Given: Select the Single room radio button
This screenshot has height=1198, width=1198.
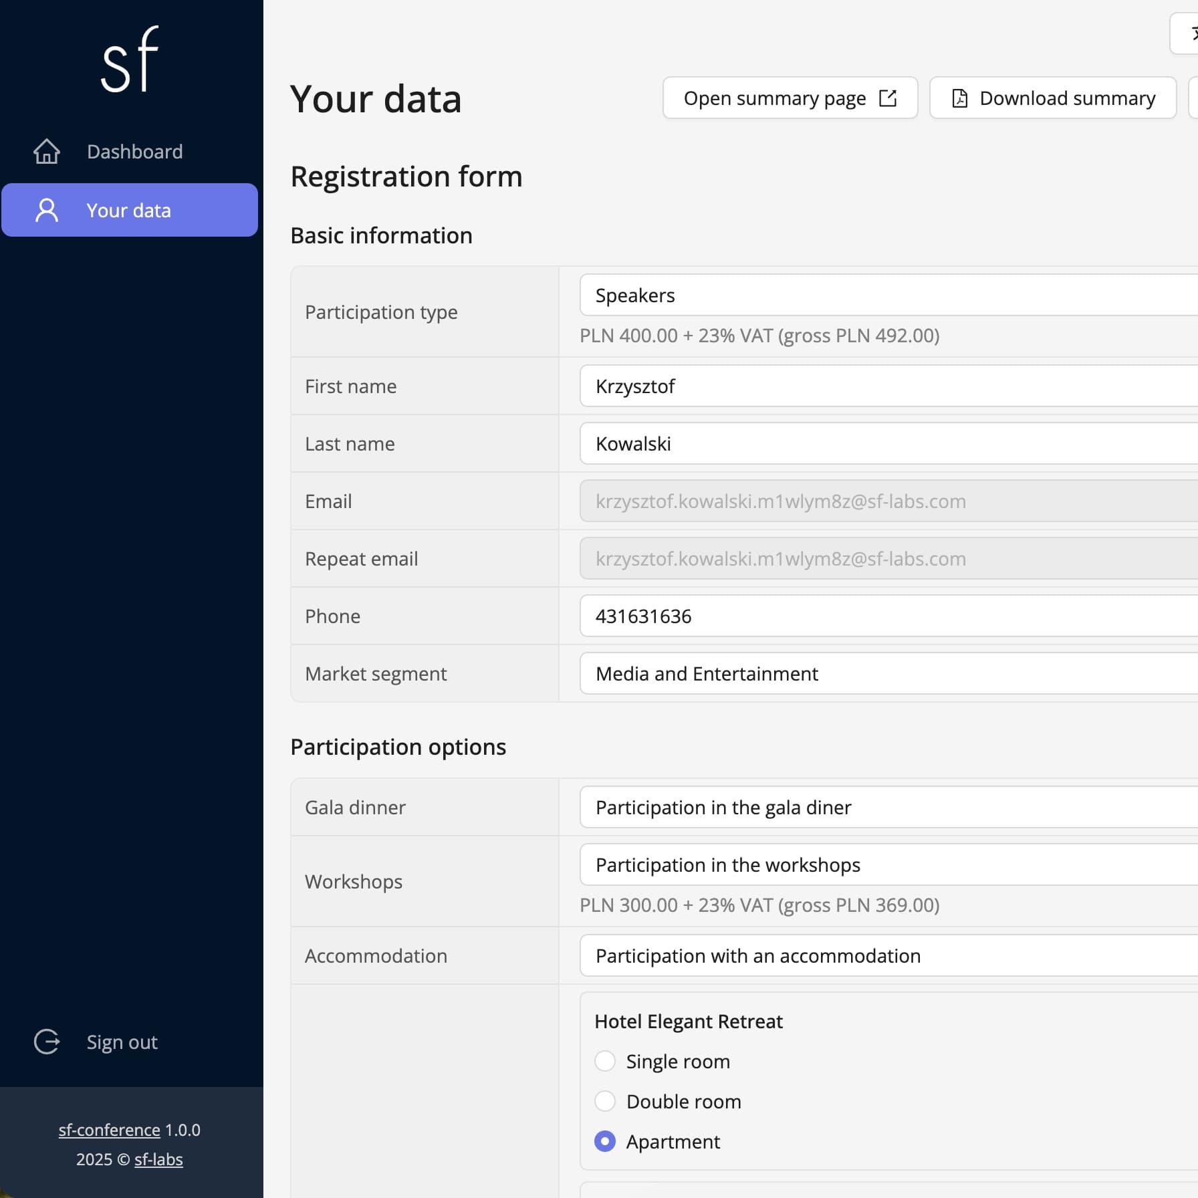Looking at the screenshot, I should click(x=604, y=1061).
